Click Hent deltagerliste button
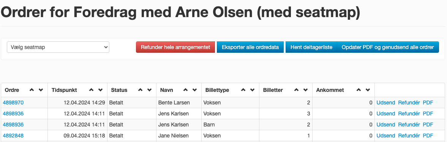Screen dimensions: 447x142 (311, 47)
